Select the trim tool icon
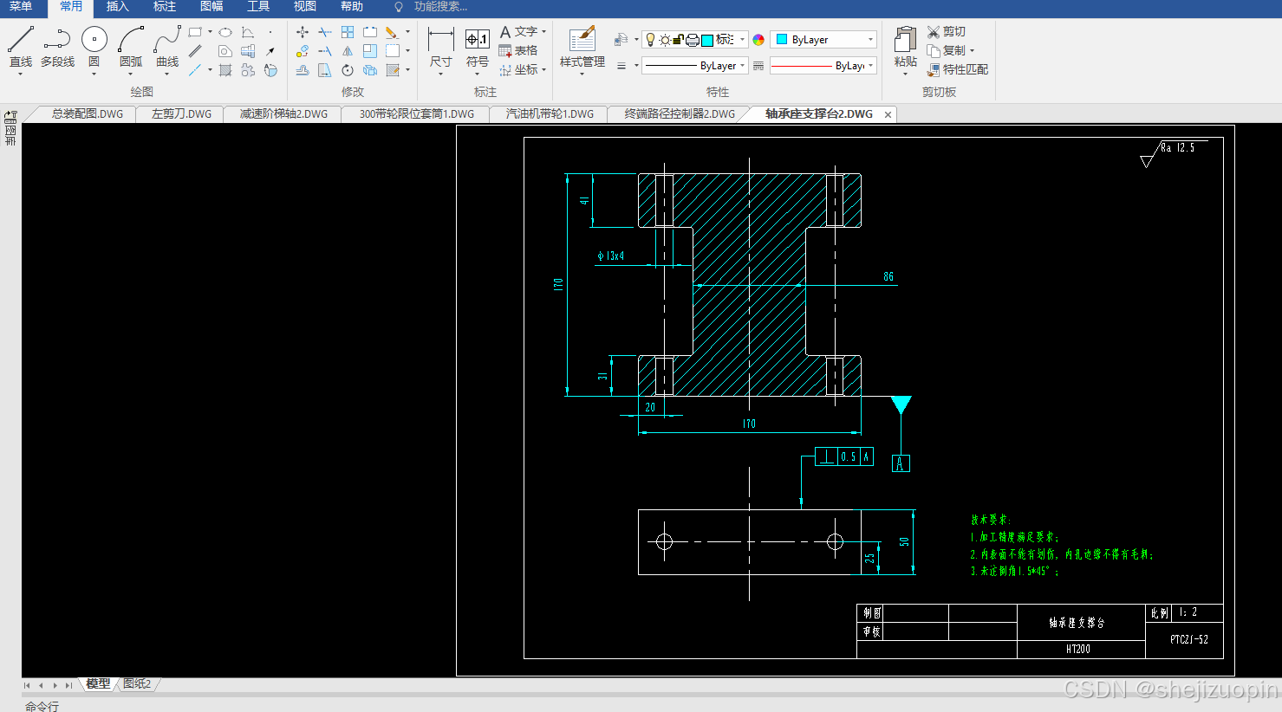The height and width of the screenshot is (712, 1282). tap(325, 32)
